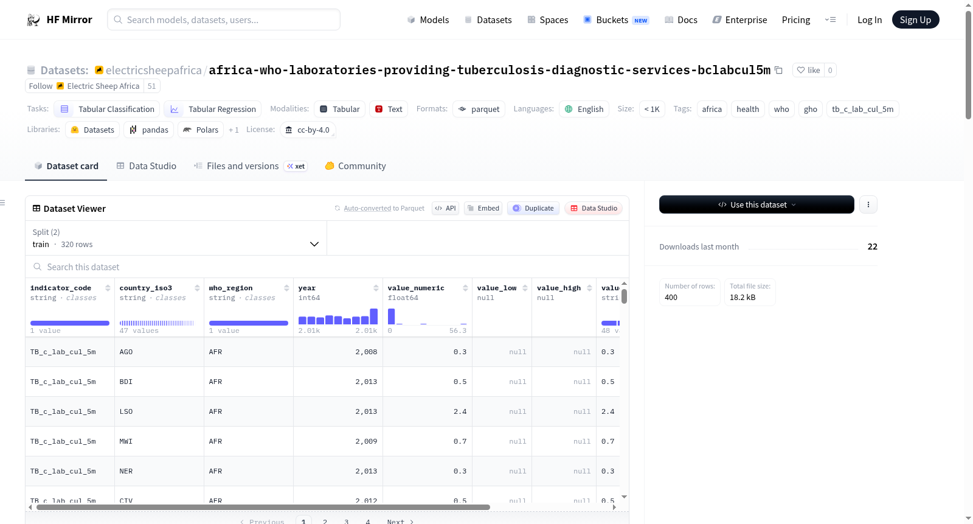Sort the who_region column
Screen dimensions: 973x524
point(286,288)
